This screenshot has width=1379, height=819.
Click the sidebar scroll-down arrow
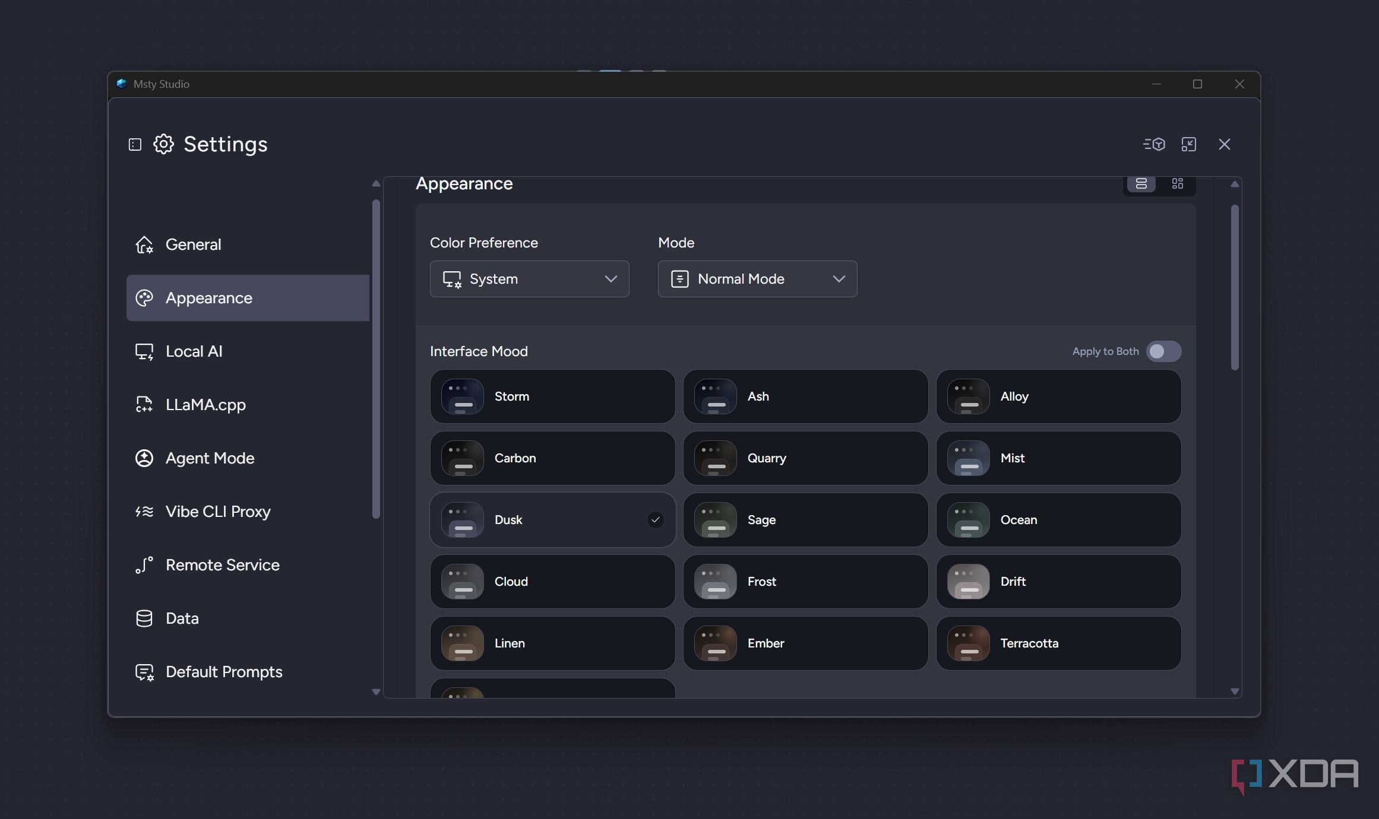click(x=376, y=691)
